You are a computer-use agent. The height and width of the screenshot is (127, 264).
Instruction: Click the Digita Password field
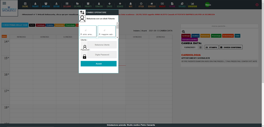coord(102,55)
